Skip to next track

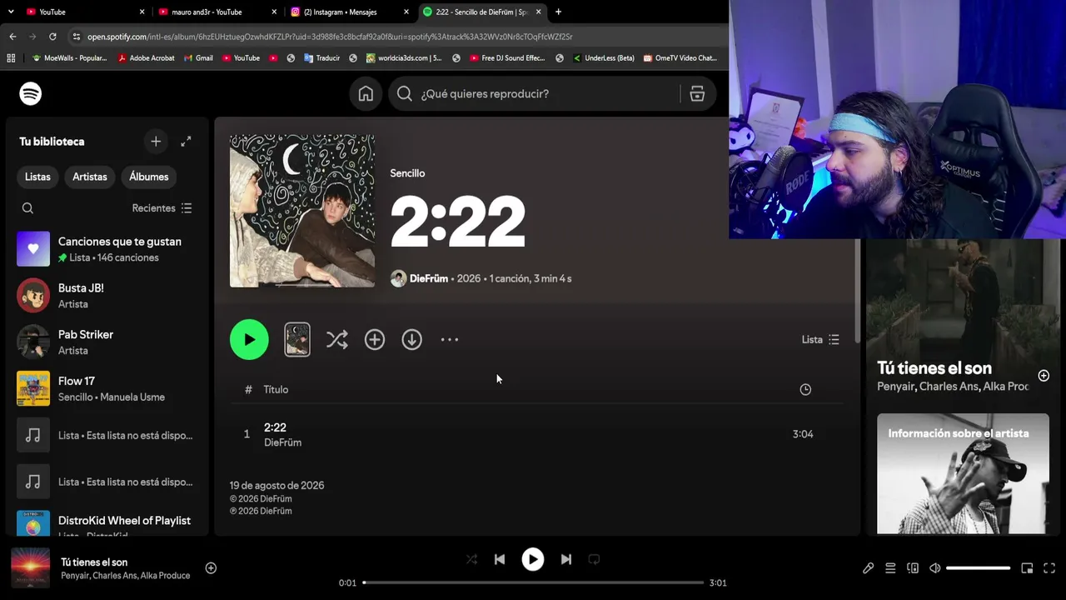[566, 560]
